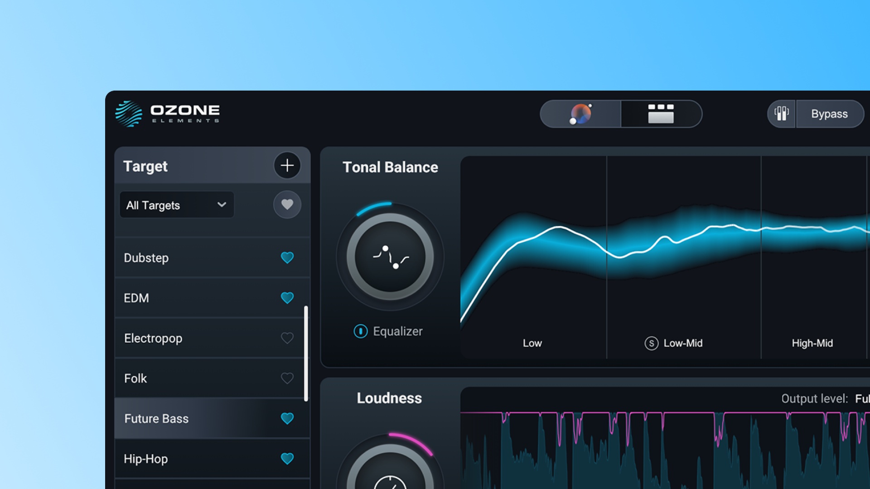Switch to the Master Assistant view
Image resolution: width=870 pixels, height=489 pixels.
(580, 114)
